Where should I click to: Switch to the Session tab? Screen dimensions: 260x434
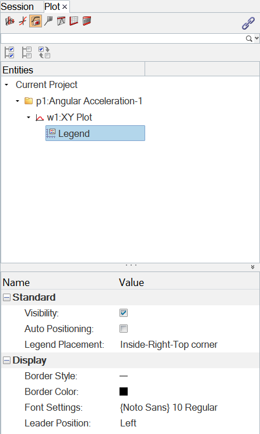coord(17,6)
